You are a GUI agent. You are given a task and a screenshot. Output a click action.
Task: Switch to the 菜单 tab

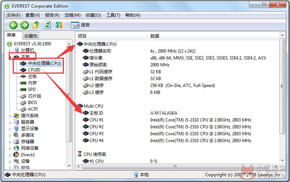click(11, 35)
